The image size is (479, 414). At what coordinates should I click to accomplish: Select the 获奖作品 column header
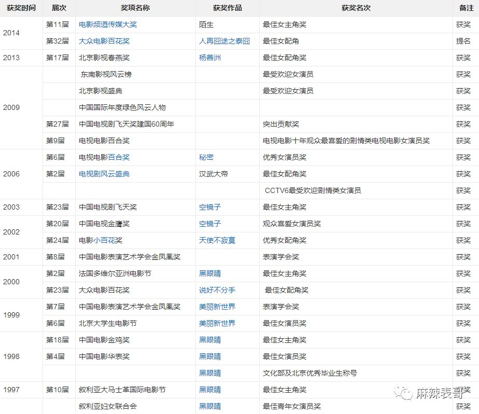[x=228, y=8]
